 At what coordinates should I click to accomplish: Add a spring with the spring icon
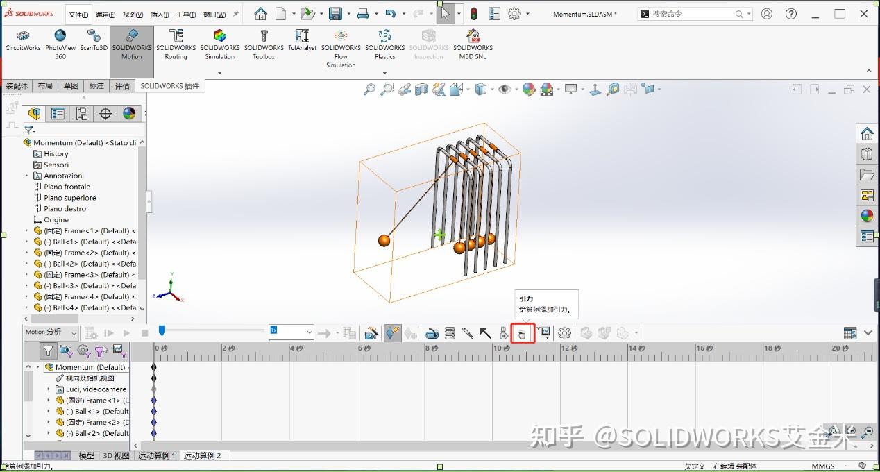[450, 333]
